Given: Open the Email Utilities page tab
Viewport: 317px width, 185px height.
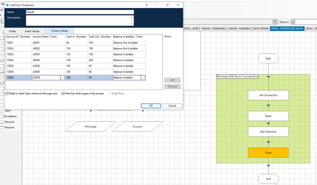Looking at the screenshot, I should (261, 28).
